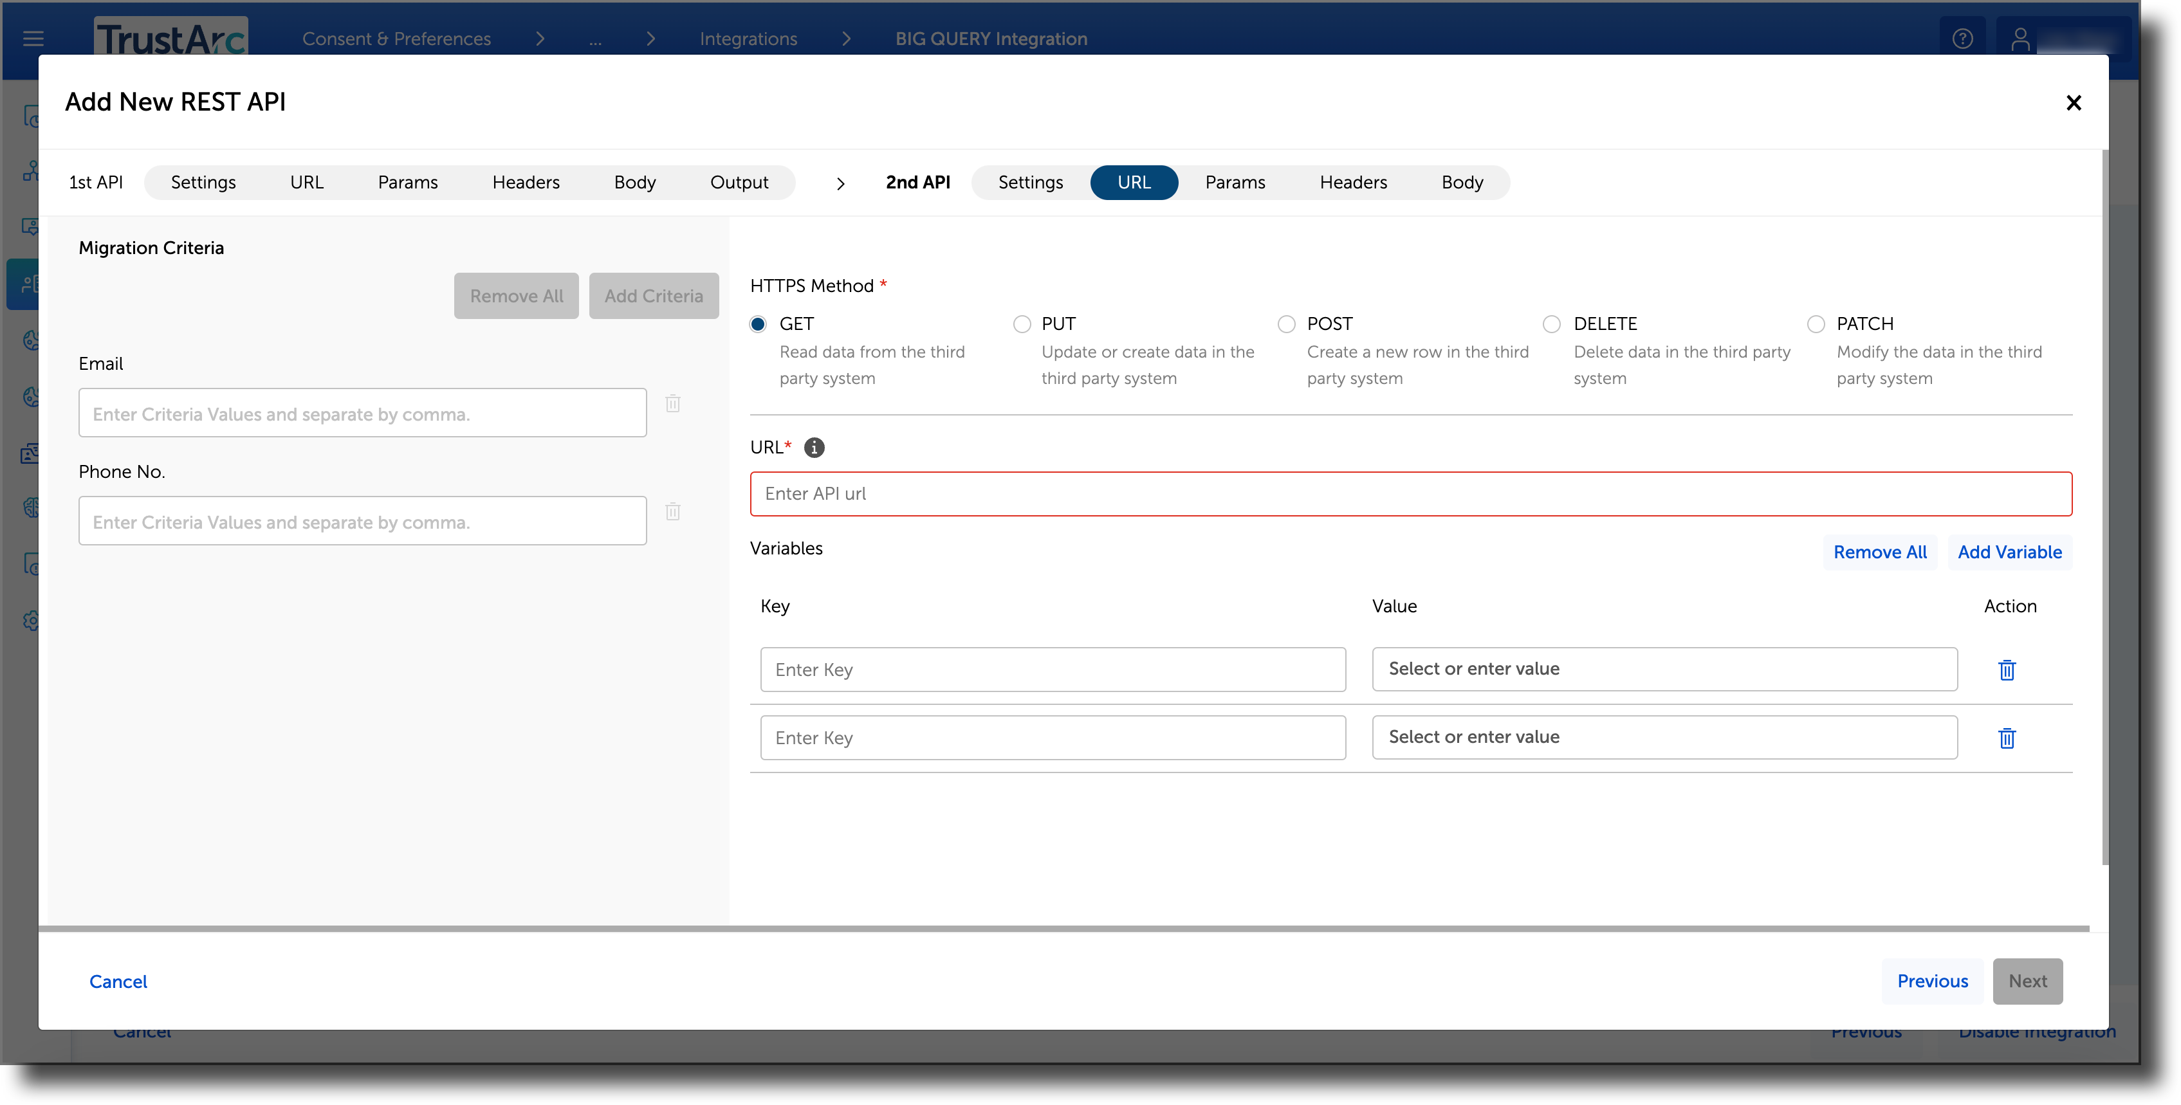Image resolution: width=2181 pixels, height=1105 pixels.
Task: Remove the Email criteria with trash icon
Action: click(673, 403)
